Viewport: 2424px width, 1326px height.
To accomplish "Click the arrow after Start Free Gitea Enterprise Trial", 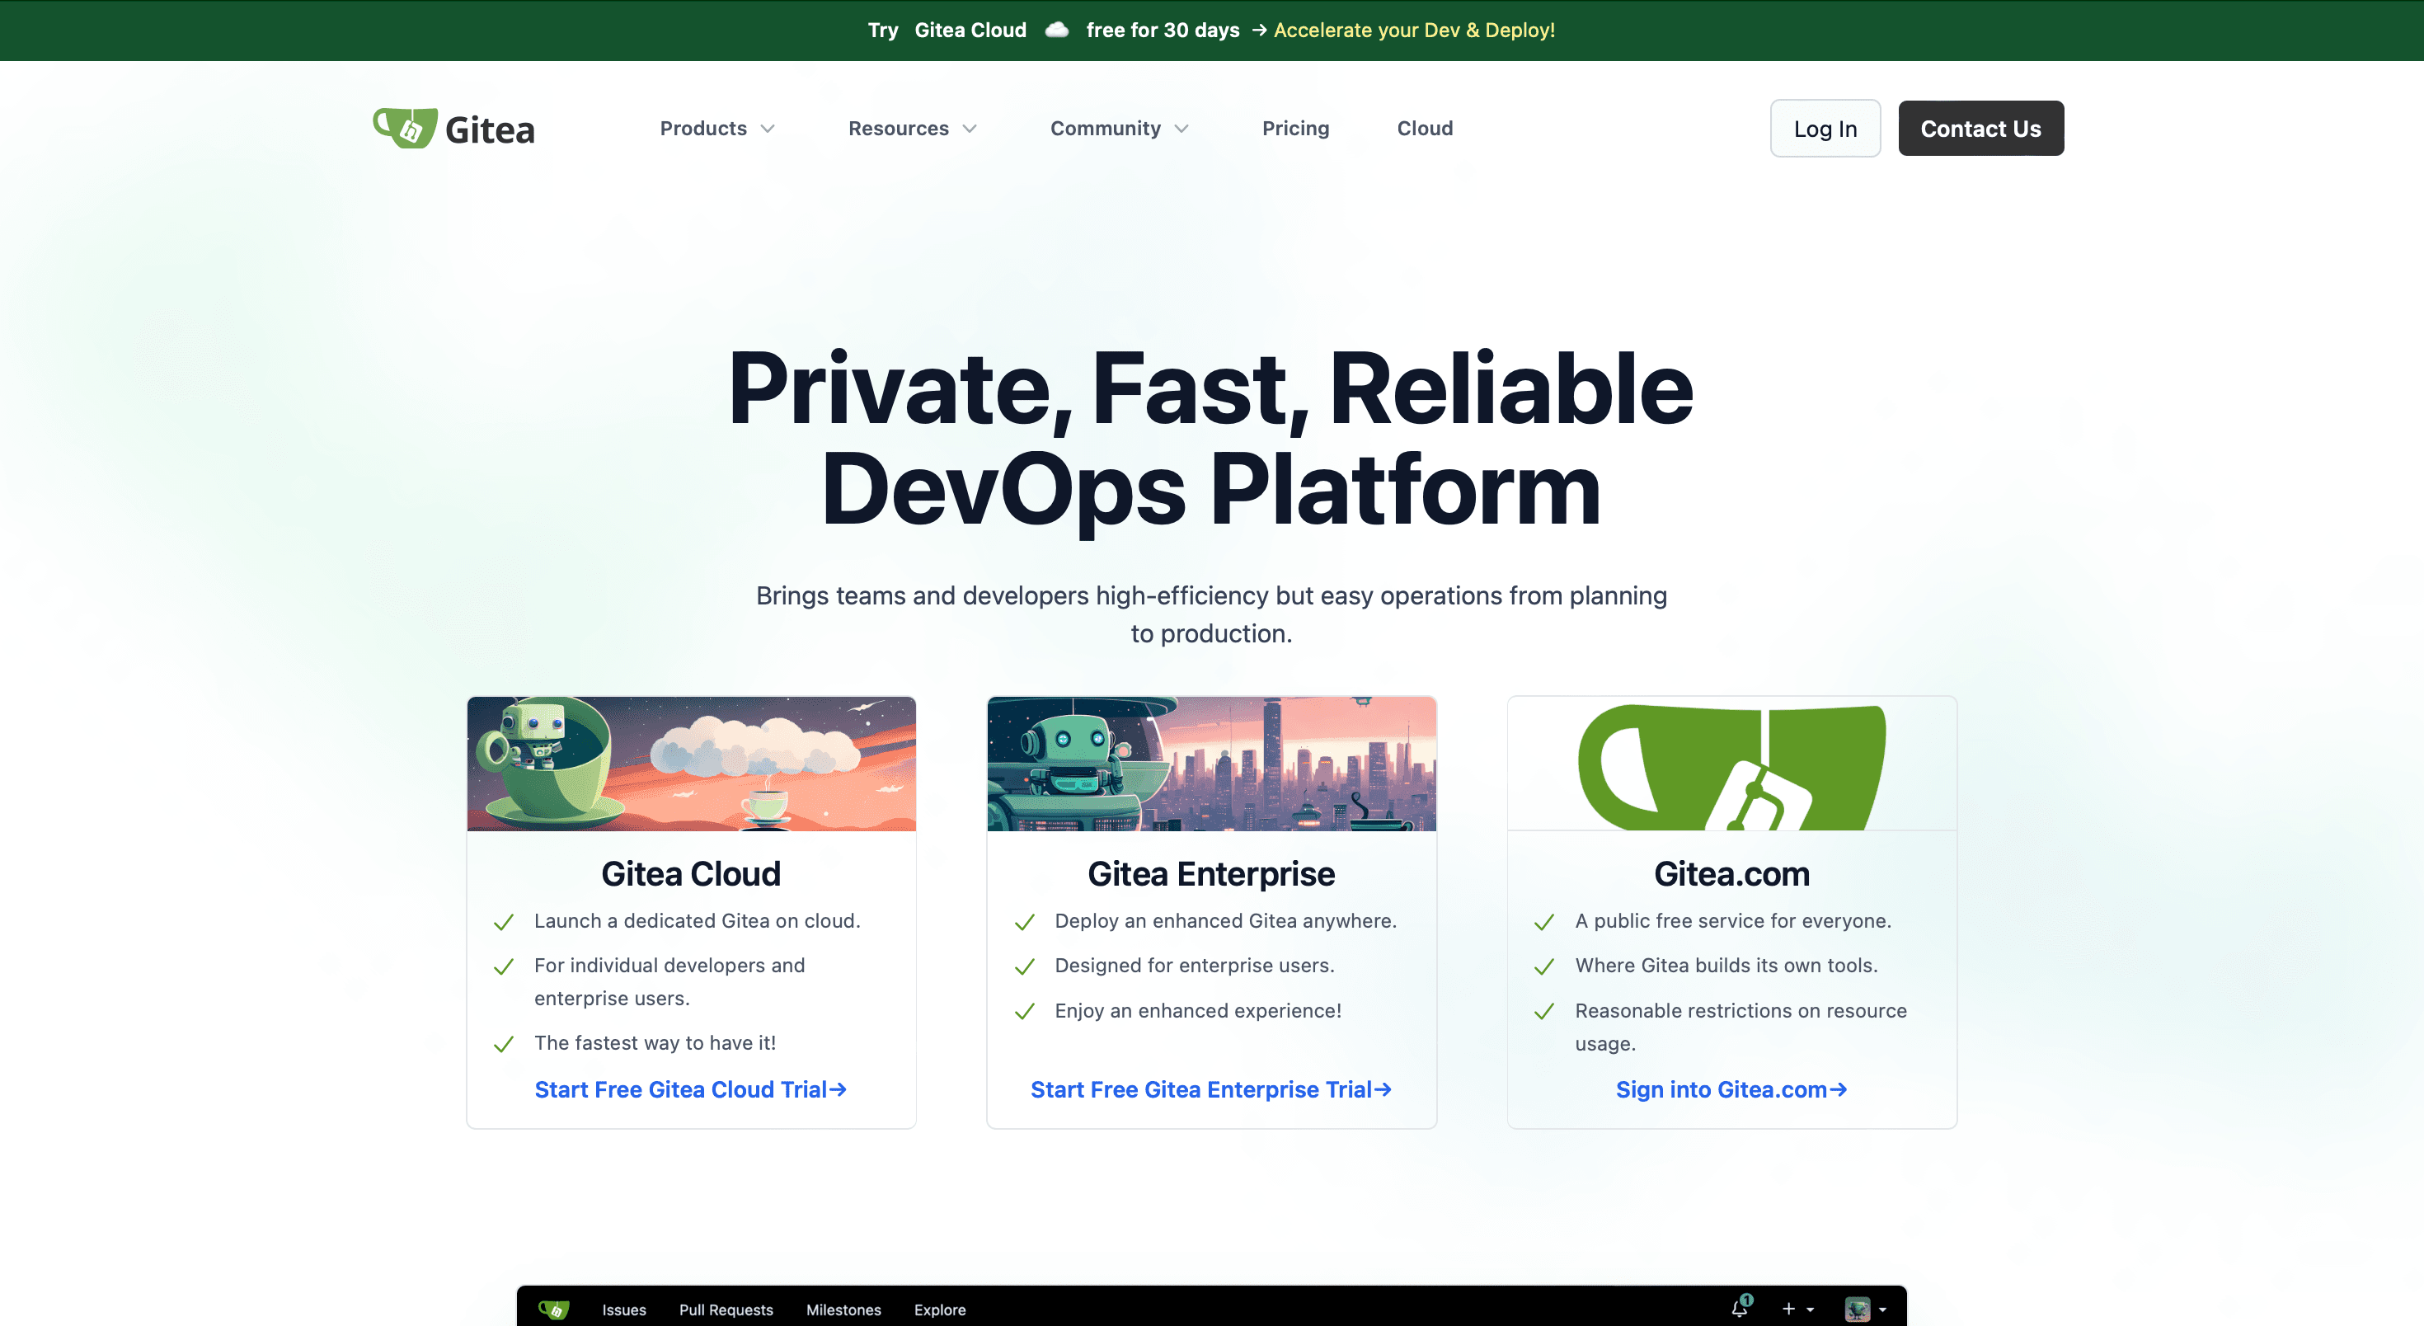I will (1383, 1089).
